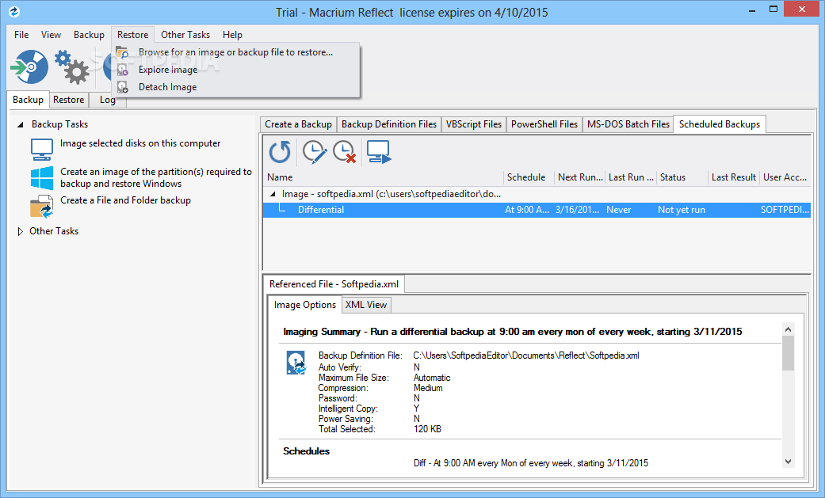Click the run backup now monitor icon
Image resolution: width=825 pixels, height=498 pixels.
point(379,152)
